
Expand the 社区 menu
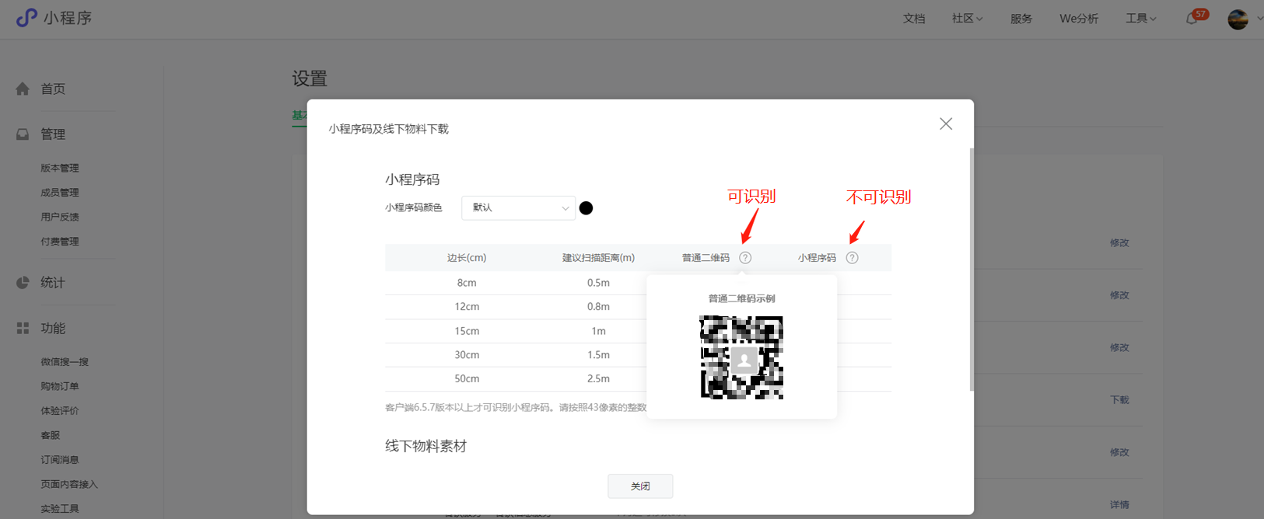point(967,19)
